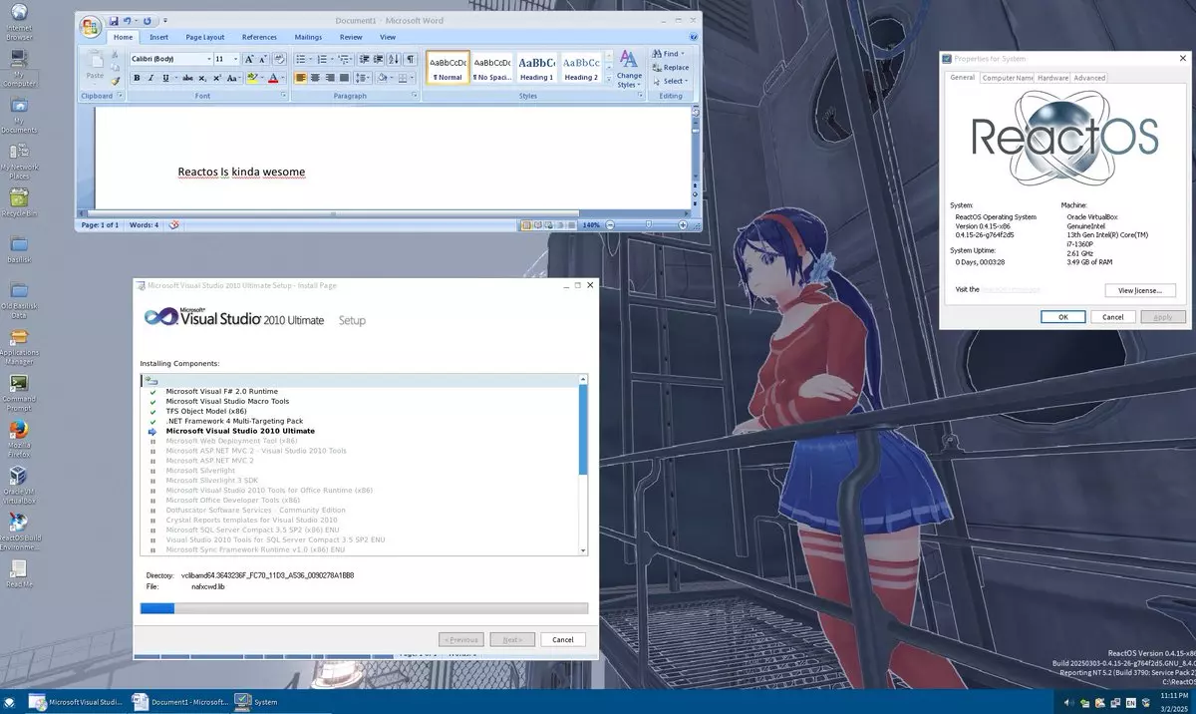
Task: Click the Justify alignment icon in Word
Action: pos(344,78)
